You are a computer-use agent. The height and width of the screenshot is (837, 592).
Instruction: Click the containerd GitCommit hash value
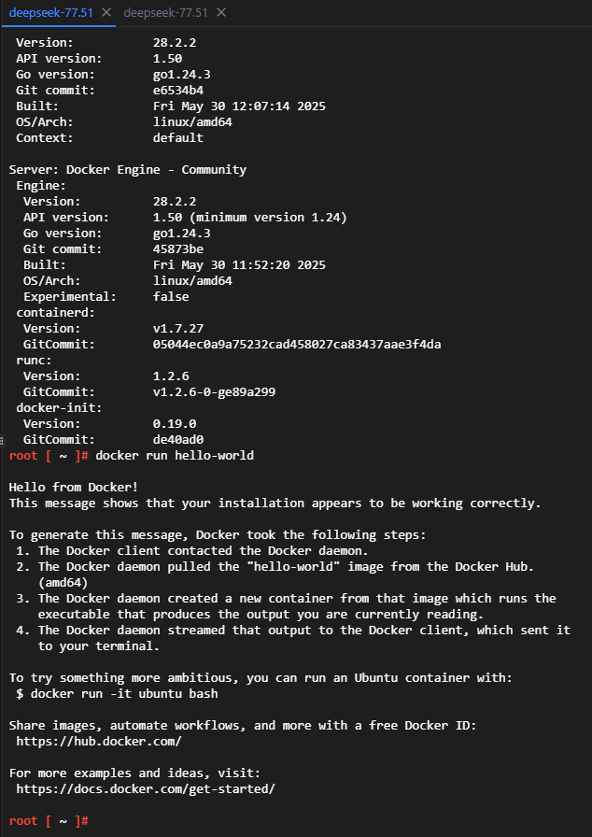tap(297, 344)
